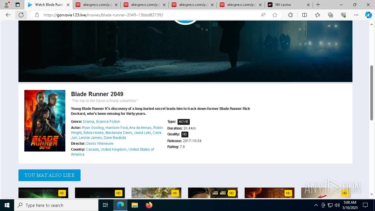Open actor Lennie James link
The height and width of the screenshot is (211, 375).
(90, 138)
